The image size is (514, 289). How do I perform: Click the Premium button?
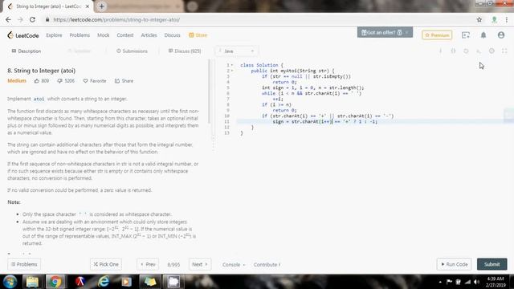tap(437, 35)
